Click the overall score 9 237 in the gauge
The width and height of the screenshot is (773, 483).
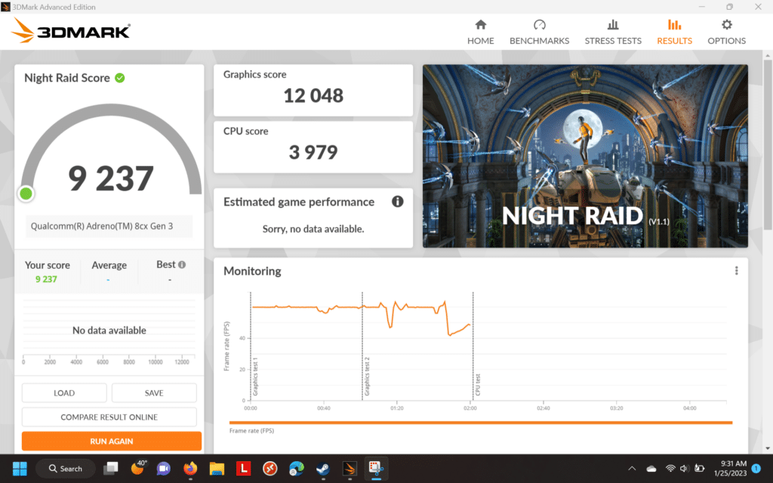(111, 178)
